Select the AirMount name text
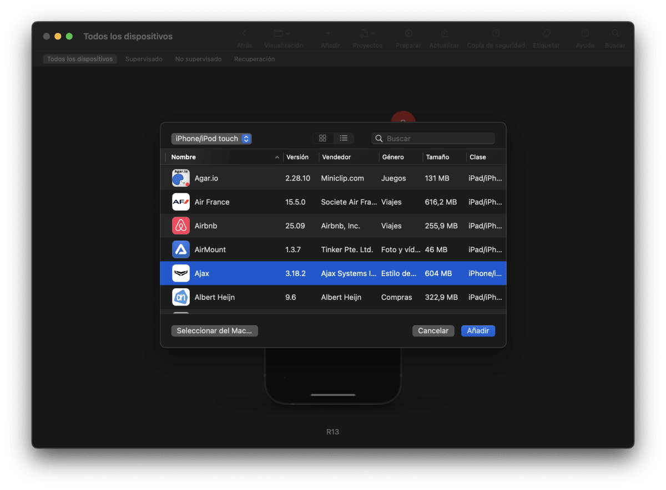This screenshot has width=666, height=490. [210, 250]
